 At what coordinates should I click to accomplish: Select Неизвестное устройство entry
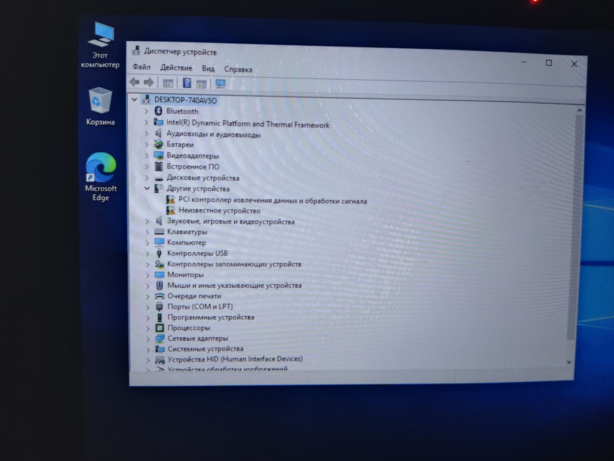click(x=219, y=211)
